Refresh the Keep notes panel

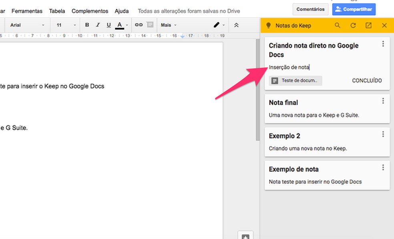click(x=353, y=25)
